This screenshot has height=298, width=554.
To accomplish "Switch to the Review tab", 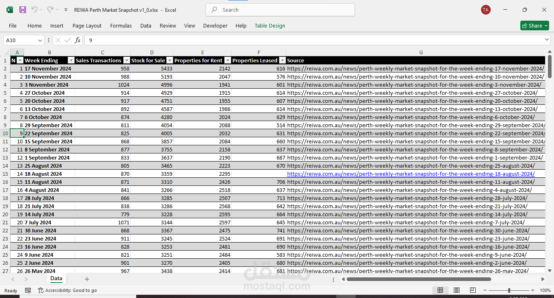I will (x=167, y=26).
